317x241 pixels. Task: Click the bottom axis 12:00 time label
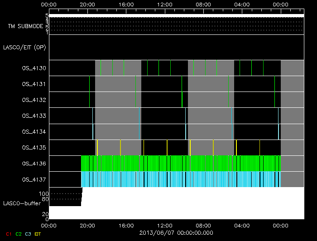(x=165, y=226)
